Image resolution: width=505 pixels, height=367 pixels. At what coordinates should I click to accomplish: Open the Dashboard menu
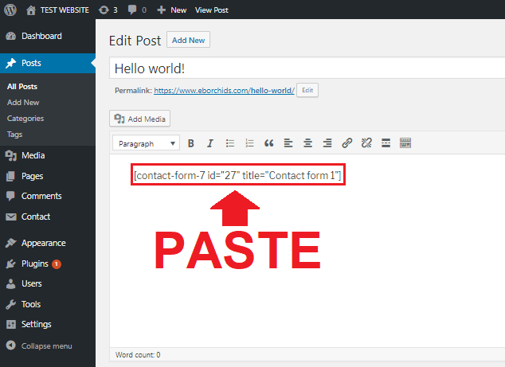[x=48, y=36]
